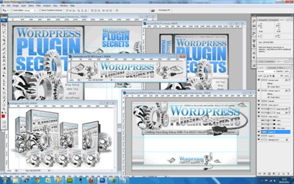Click Add layer mask icon in Layers panel
Viewport: 294px width, 184px height.
point(269,174)
